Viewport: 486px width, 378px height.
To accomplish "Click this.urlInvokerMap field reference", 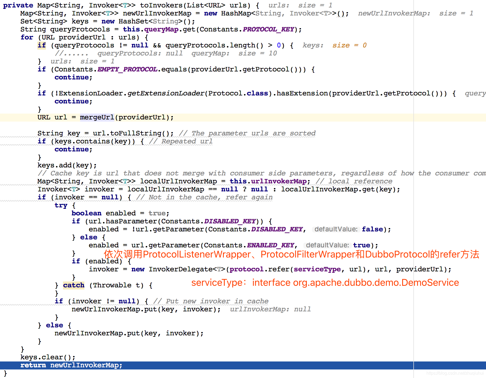I will point(268,181).
